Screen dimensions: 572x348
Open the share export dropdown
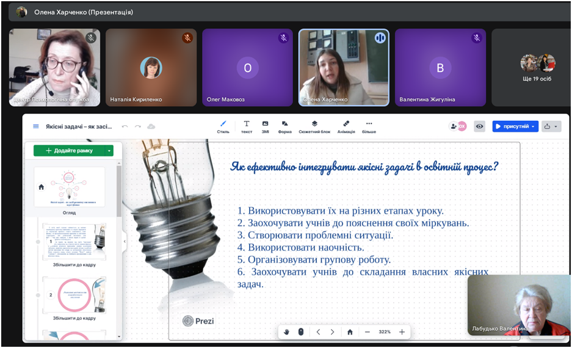tap(551, 126)
